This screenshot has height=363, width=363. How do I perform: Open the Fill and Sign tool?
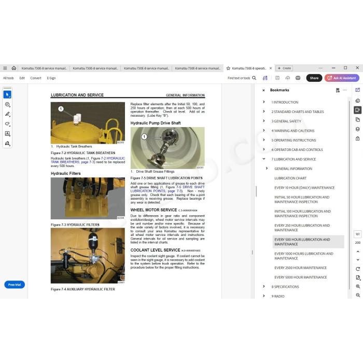pos(7,143)
